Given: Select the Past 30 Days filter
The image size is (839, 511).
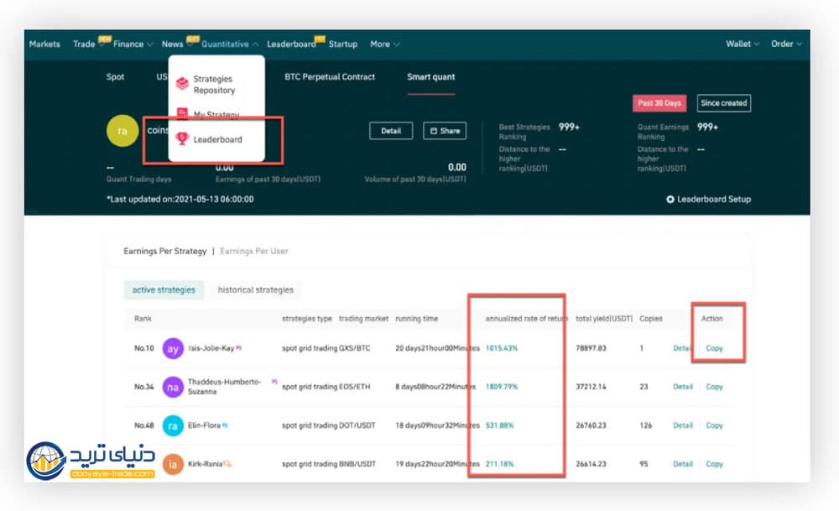Looking at the screenshot, I should pos(659,102).
